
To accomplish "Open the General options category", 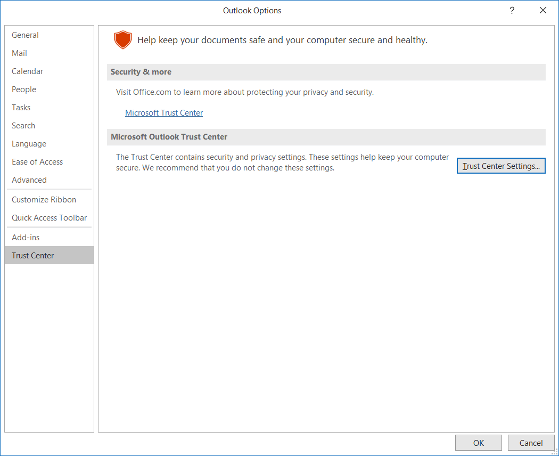I will coord(49,35).
